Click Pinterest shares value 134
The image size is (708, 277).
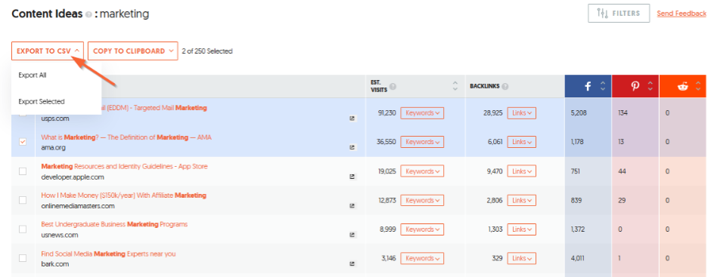pos(623,113)
